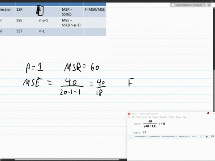This screenshot has width=215, height=161.
Task: Click the 'show all digits' suggestion
Action: coord(140,136)
